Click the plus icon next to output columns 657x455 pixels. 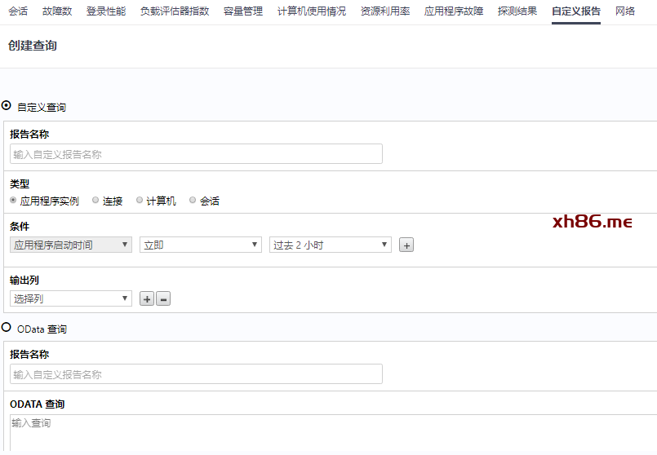point(147,299)
